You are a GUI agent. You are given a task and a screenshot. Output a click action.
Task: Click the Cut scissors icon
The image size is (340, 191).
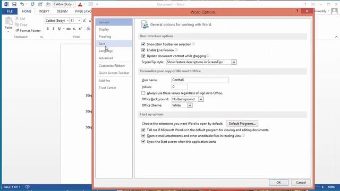(17, 19)
